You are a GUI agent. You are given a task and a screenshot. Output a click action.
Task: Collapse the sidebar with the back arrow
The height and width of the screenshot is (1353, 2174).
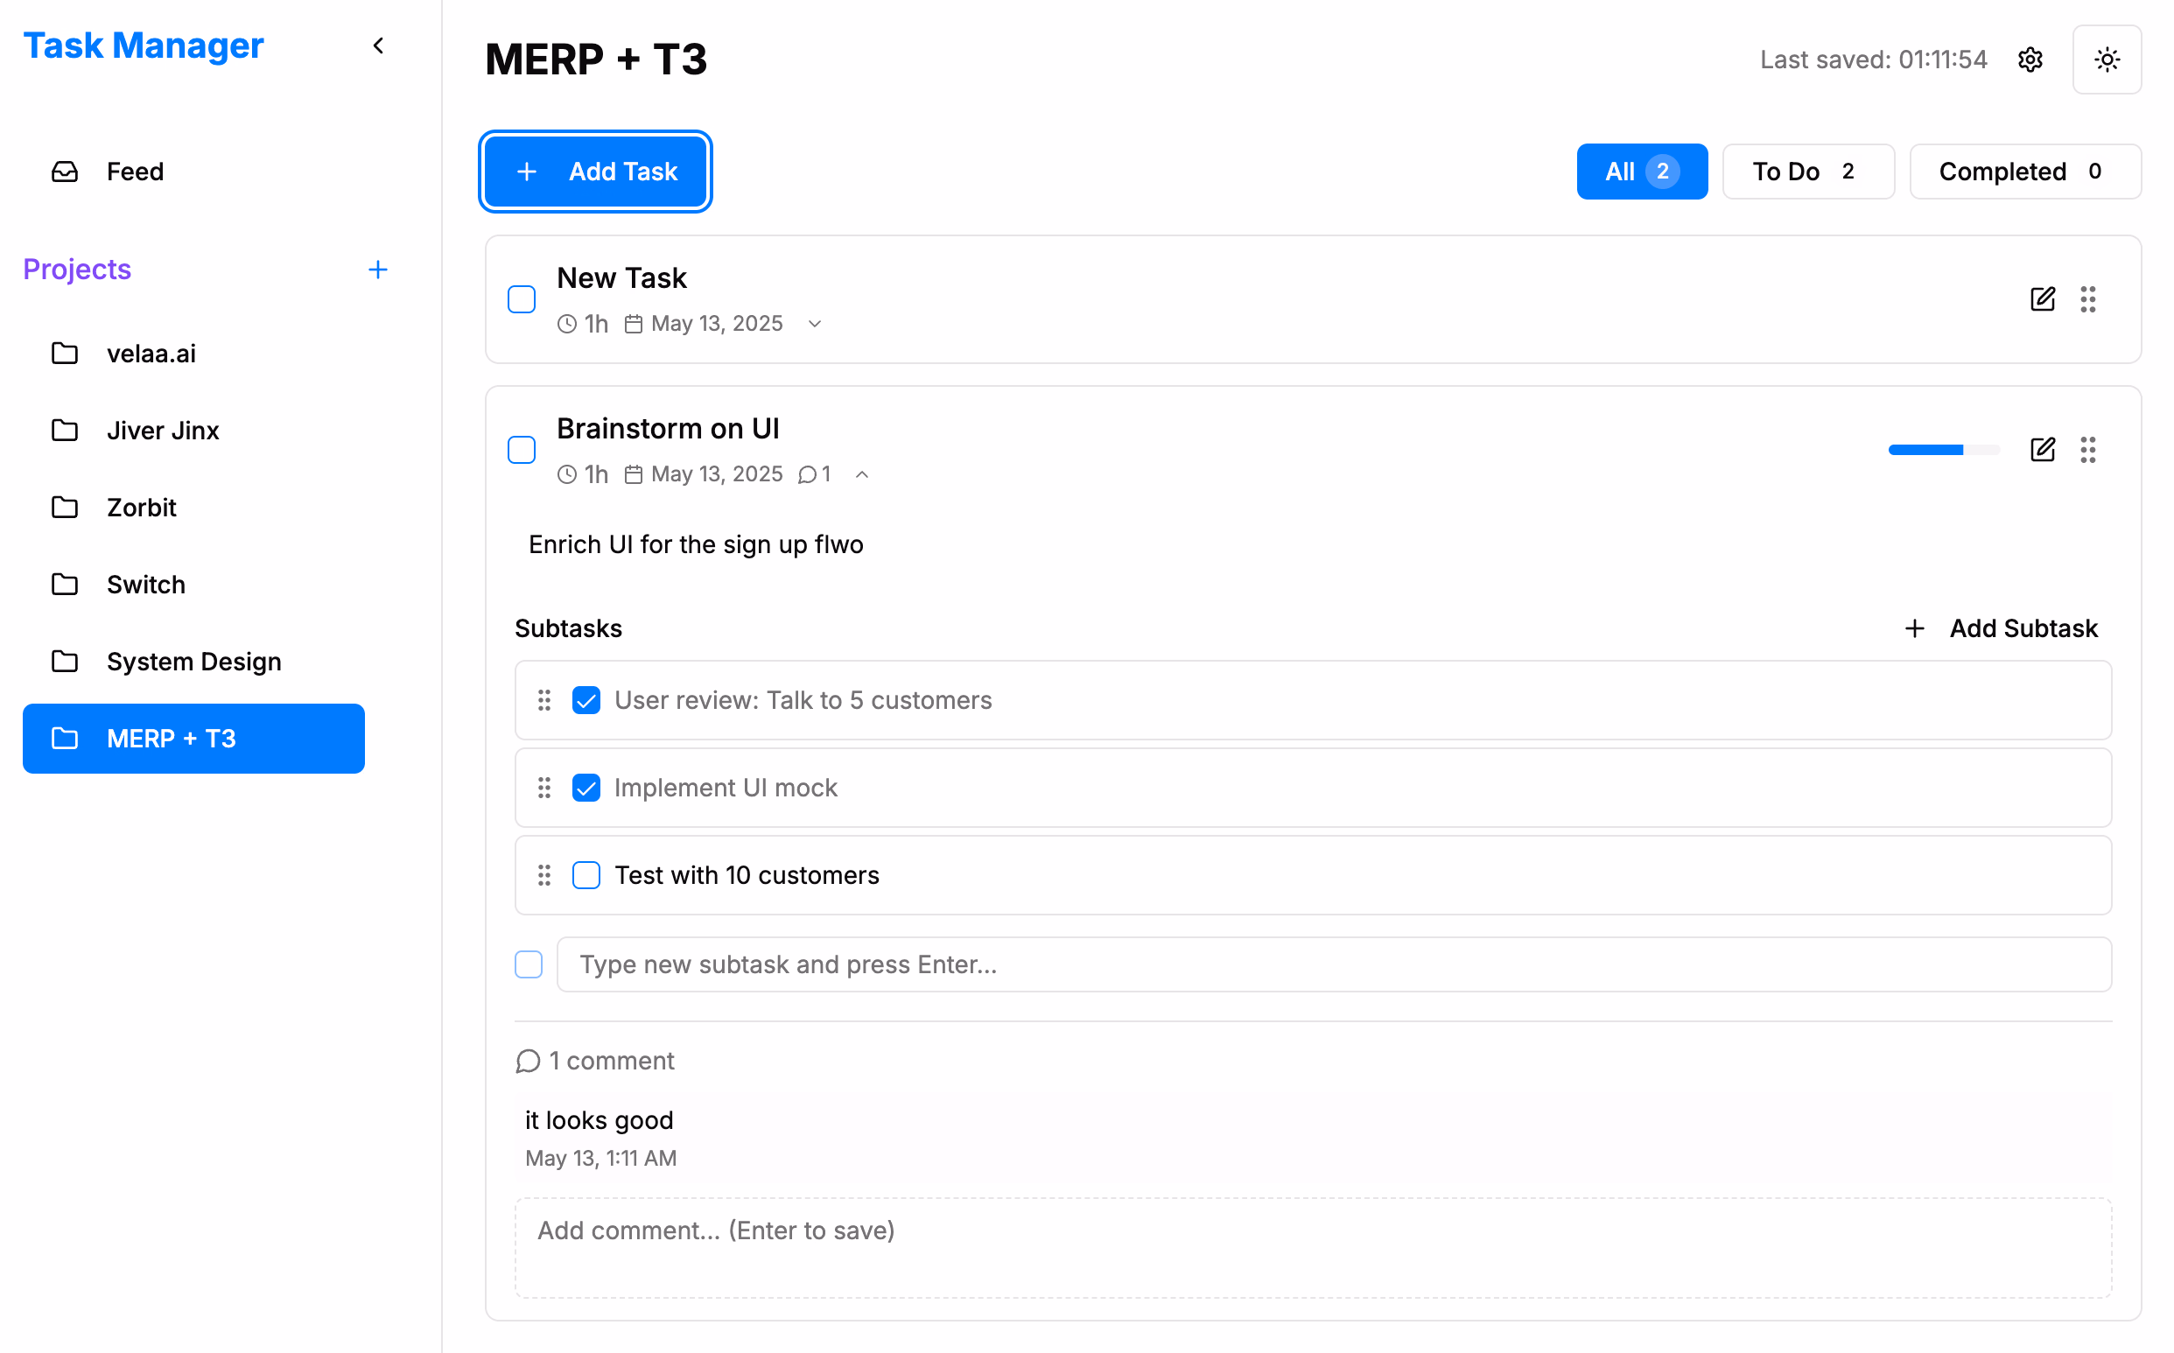(378, 45)
